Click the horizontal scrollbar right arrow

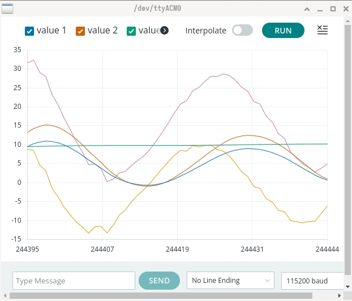341,295
